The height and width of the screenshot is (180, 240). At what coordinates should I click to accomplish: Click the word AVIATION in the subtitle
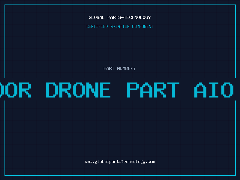click(120, 26)
